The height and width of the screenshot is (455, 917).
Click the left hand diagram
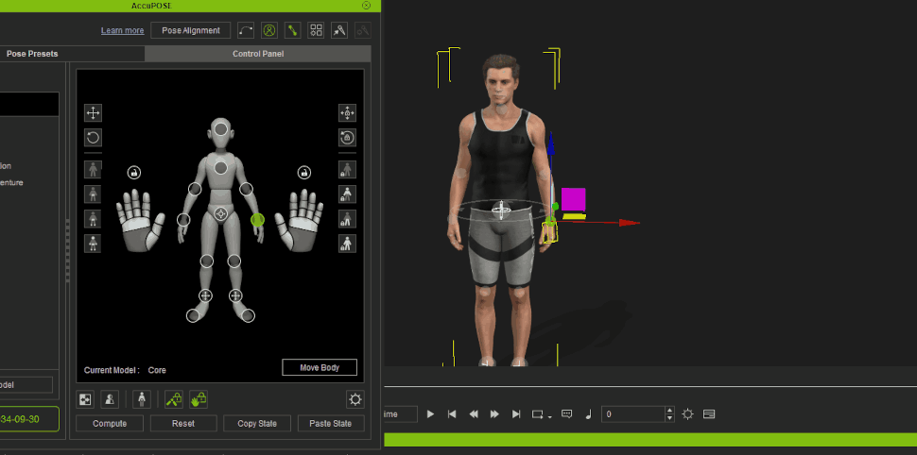tap(140, 220)
